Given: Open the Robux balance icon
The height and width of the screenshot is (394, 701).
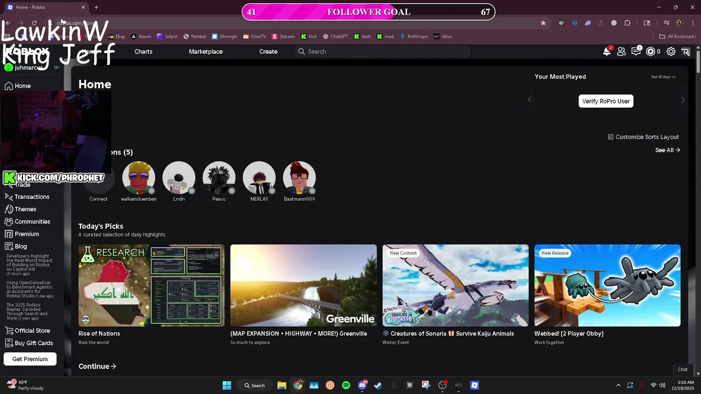Looking at the screenshot, I should 651,51.
